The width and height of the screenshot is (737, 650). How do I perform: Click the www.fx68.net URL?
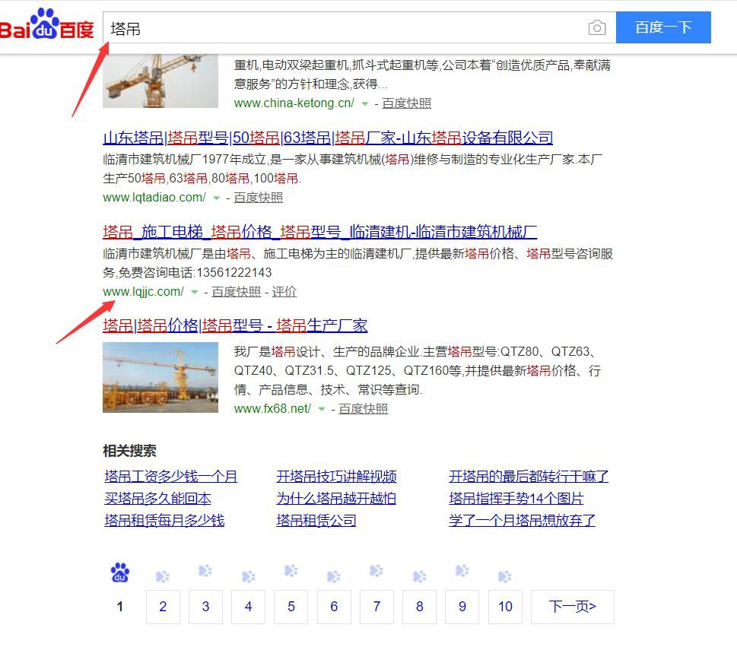click(272, 409)
